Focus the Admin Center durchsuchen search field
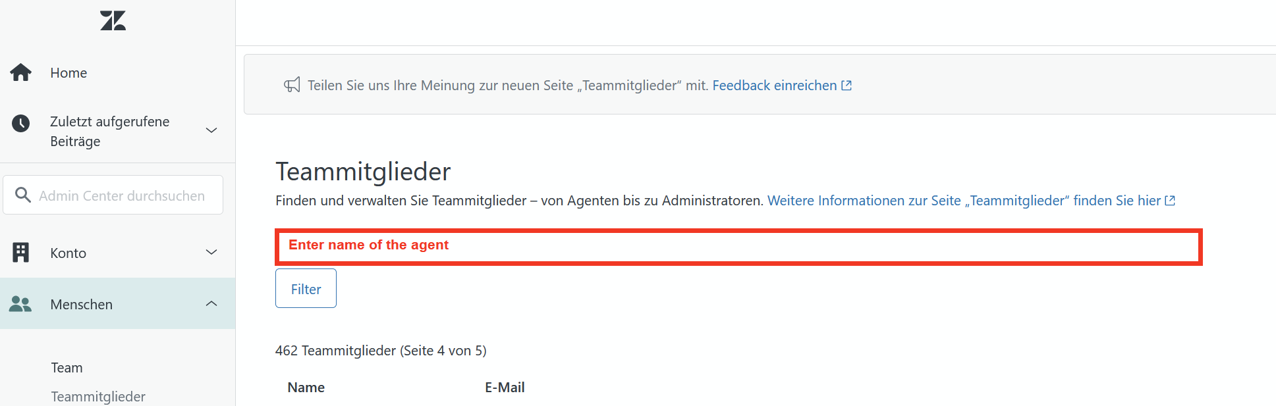1276x406 pixels. pyautogui.click(x=122, y=195)
